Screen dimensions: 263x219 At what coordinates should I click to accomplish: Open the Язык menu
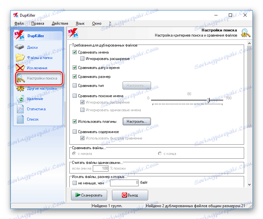(80, 23)
